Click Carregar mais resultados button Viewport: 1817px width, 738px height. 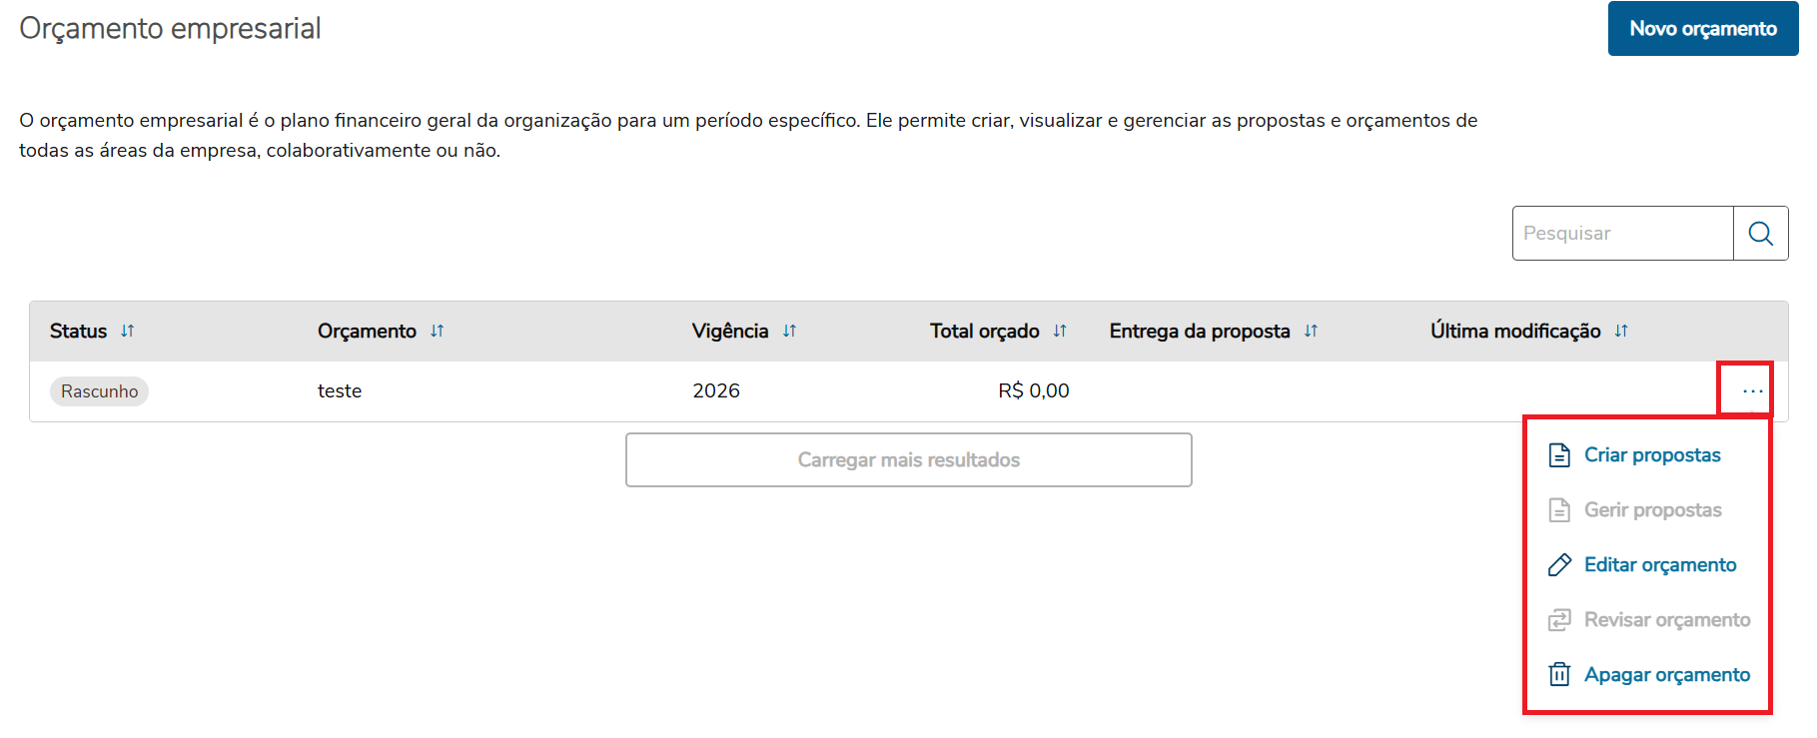(x=908, y=460)
